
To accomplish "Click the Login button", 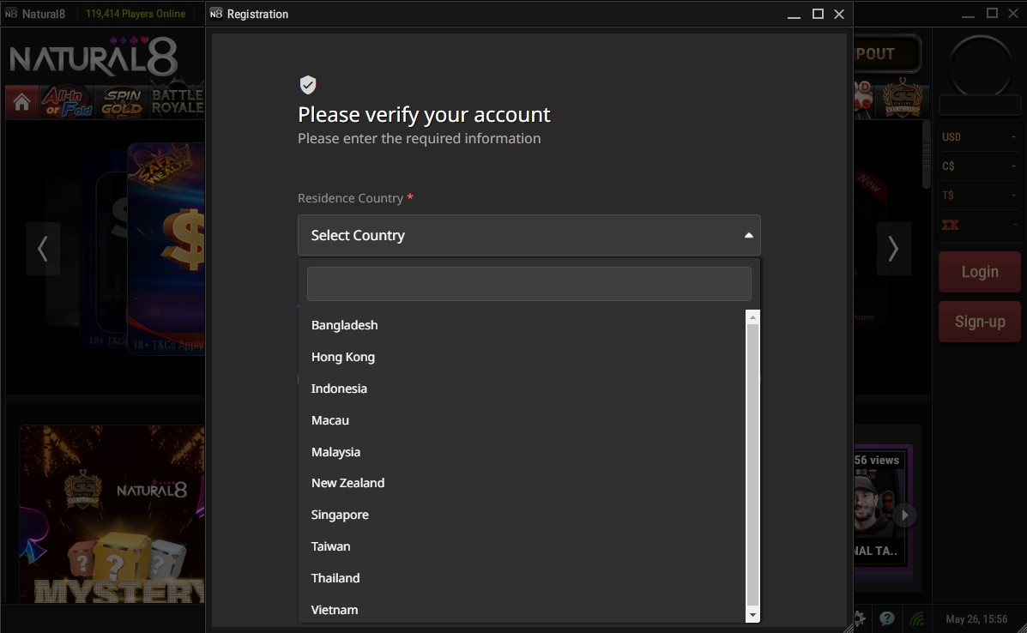I will [979, 272].
